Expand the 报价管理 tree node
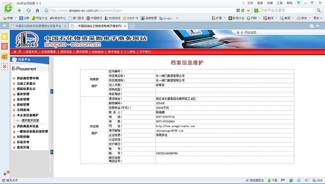Screen dimensions: 325x184 point(14,94)
